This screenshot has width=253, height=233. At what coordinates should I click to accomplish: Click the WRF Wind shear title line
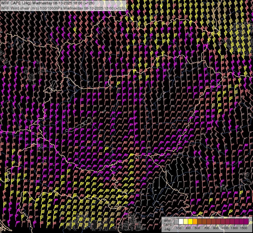tap(63, 8)
